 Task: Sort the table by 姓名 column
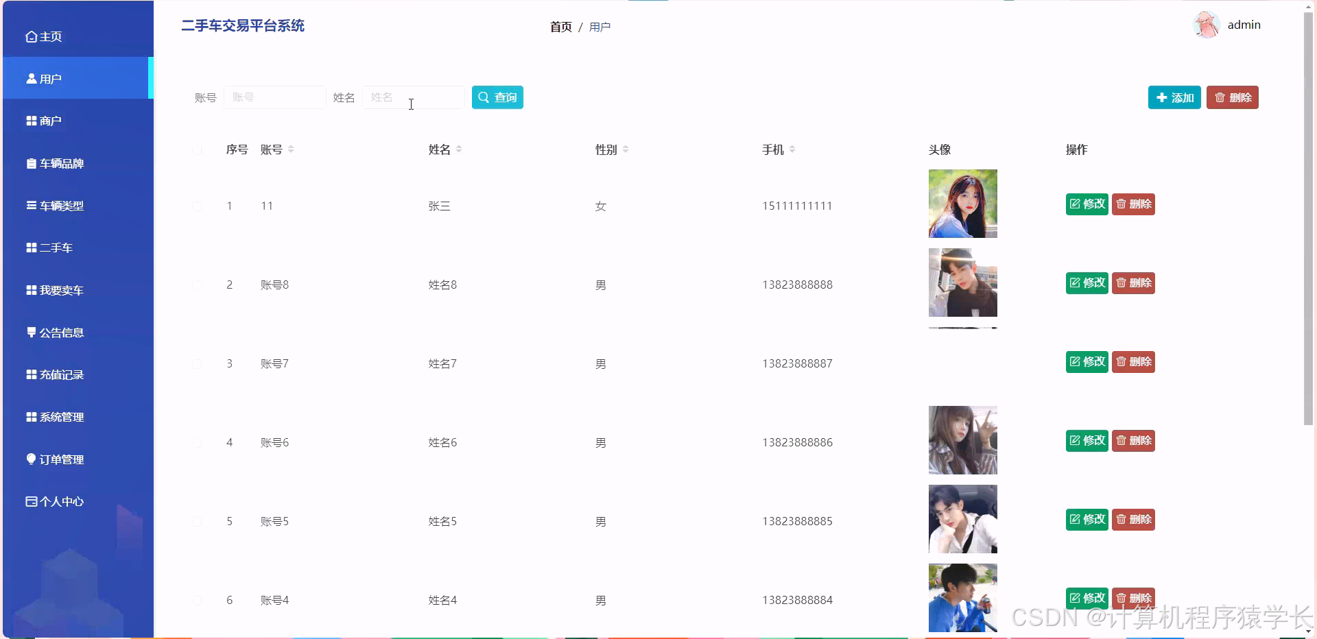click(x=460, y=149)
